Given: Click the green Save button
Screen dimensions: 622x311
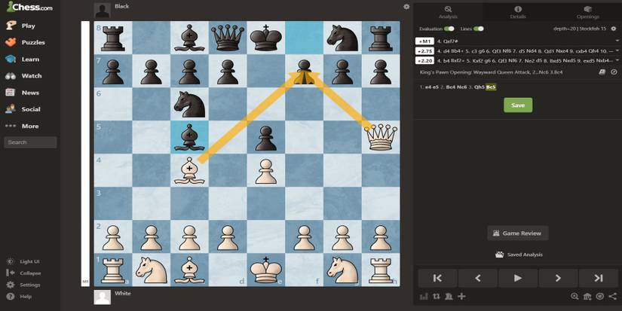Looking at the screenshot, I should tap(518, 105).
